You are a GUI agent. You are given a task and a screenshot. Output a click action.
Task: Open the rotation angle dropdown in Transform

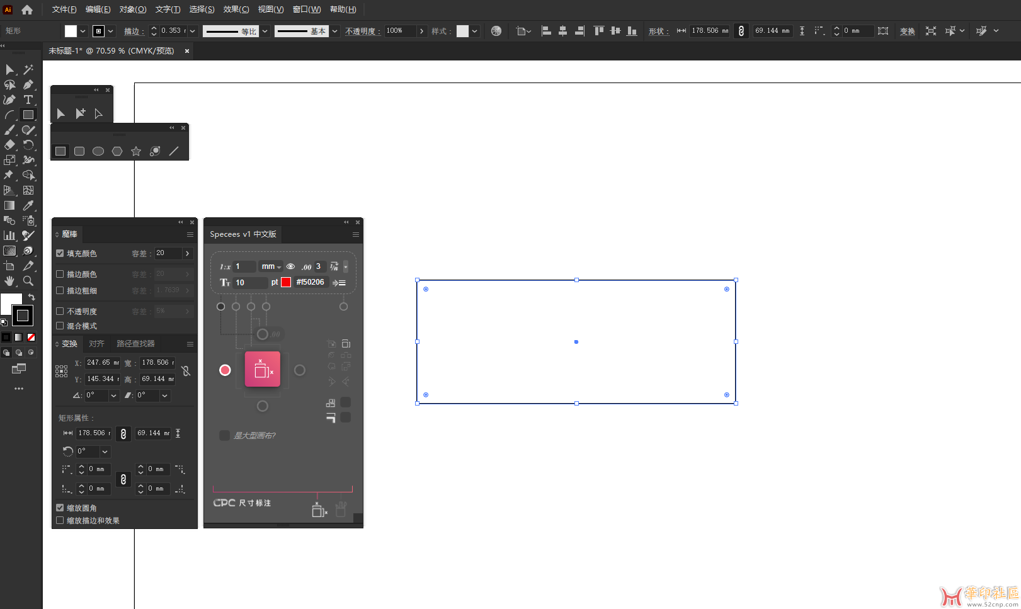coord(113,396)
